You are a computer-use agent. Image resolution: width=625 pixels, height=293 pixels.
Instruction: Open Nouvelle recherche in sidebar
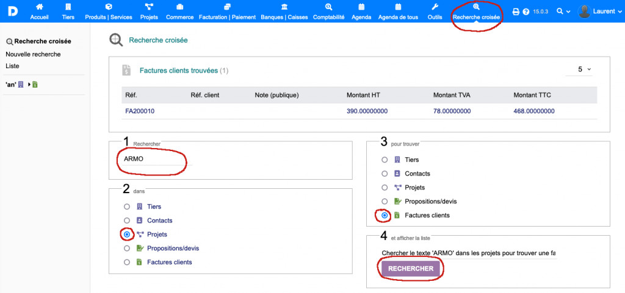(33, 54)
